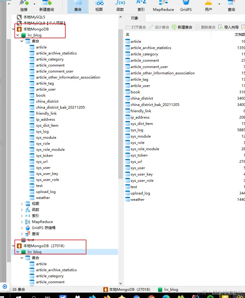The width and height of the screenshot is (245, 298).
Task: Open the GridFS toolbar icon
Action: pyautogui.click(x=186, y=6)
